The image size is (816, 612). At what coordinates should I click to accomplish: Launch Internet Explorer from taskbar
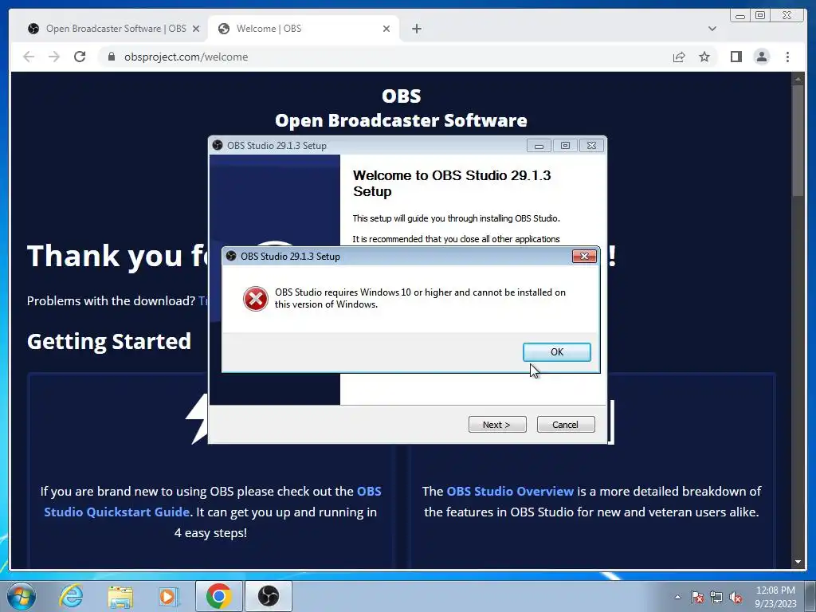pos(71,596)
